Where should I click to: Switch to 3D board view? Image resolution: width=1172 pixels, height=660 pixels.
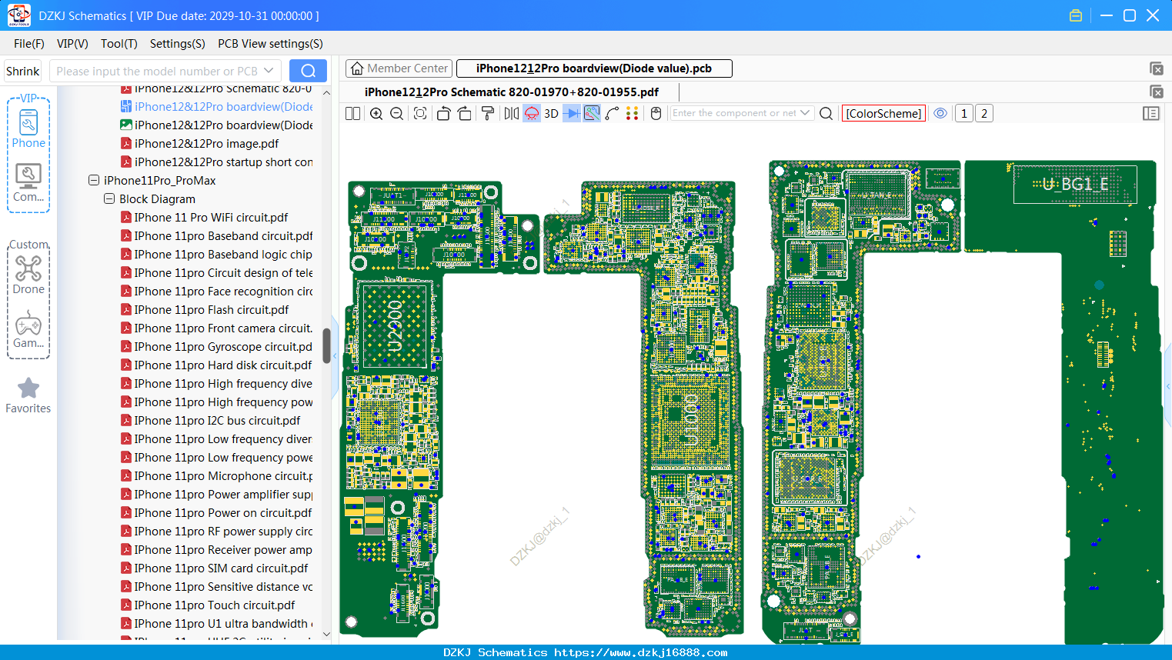pos(551,114)
